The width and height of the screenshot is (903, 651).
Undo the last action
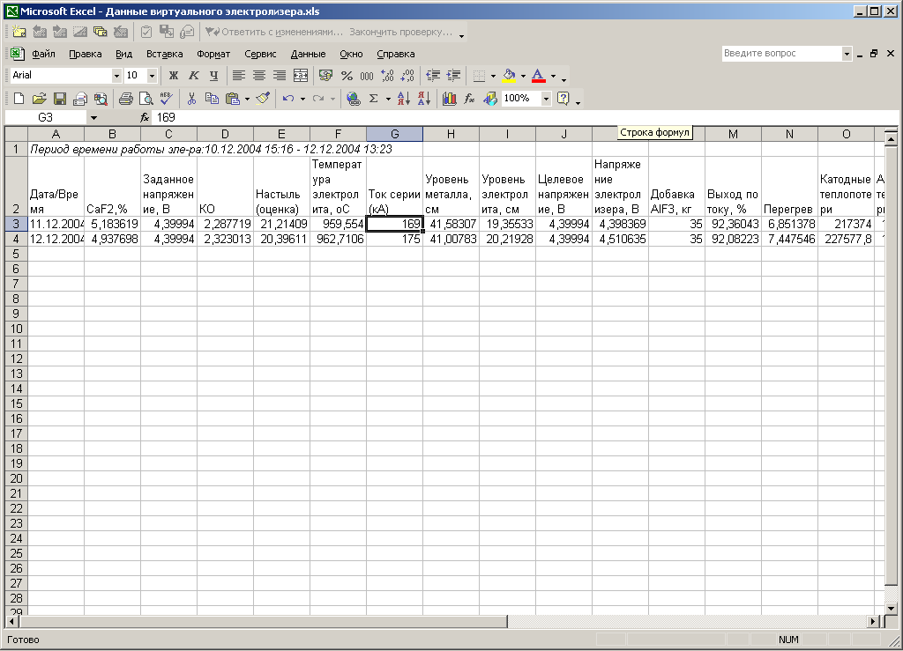coord(288,99)
